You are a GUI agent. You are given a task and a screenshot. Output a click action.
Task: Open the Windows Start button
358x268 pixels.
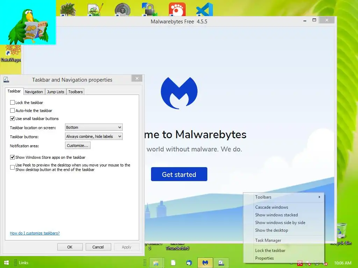click(6, 263)
